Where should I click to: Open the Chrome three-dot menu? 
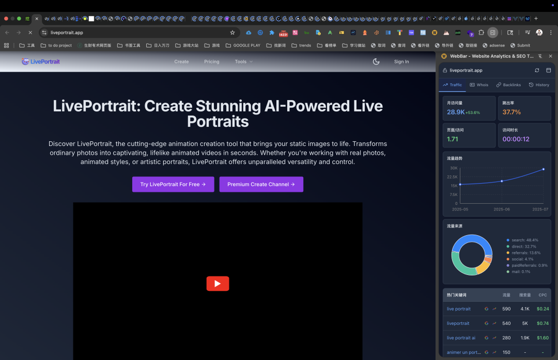point(551,32)
